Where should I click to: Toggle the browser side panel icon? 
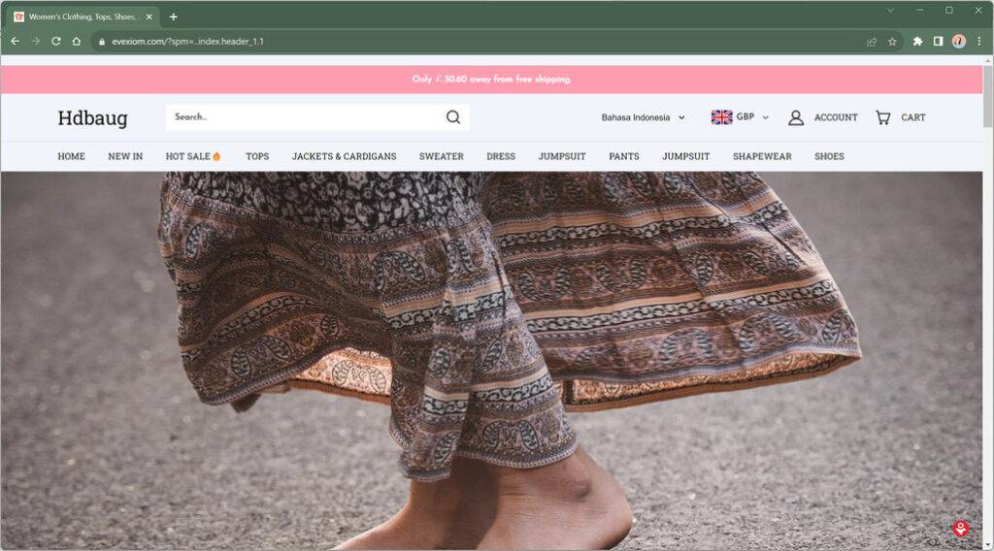[938, 41]
